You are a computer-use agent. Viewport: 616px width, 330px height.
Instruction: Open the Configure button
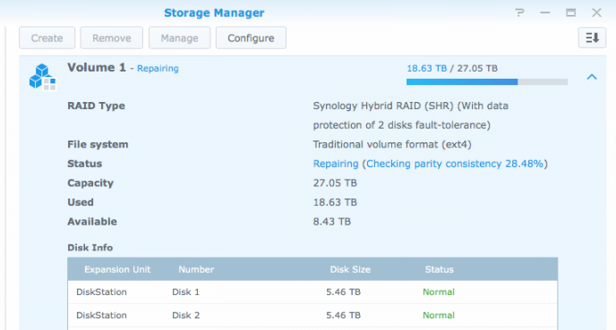pos(251,38)
